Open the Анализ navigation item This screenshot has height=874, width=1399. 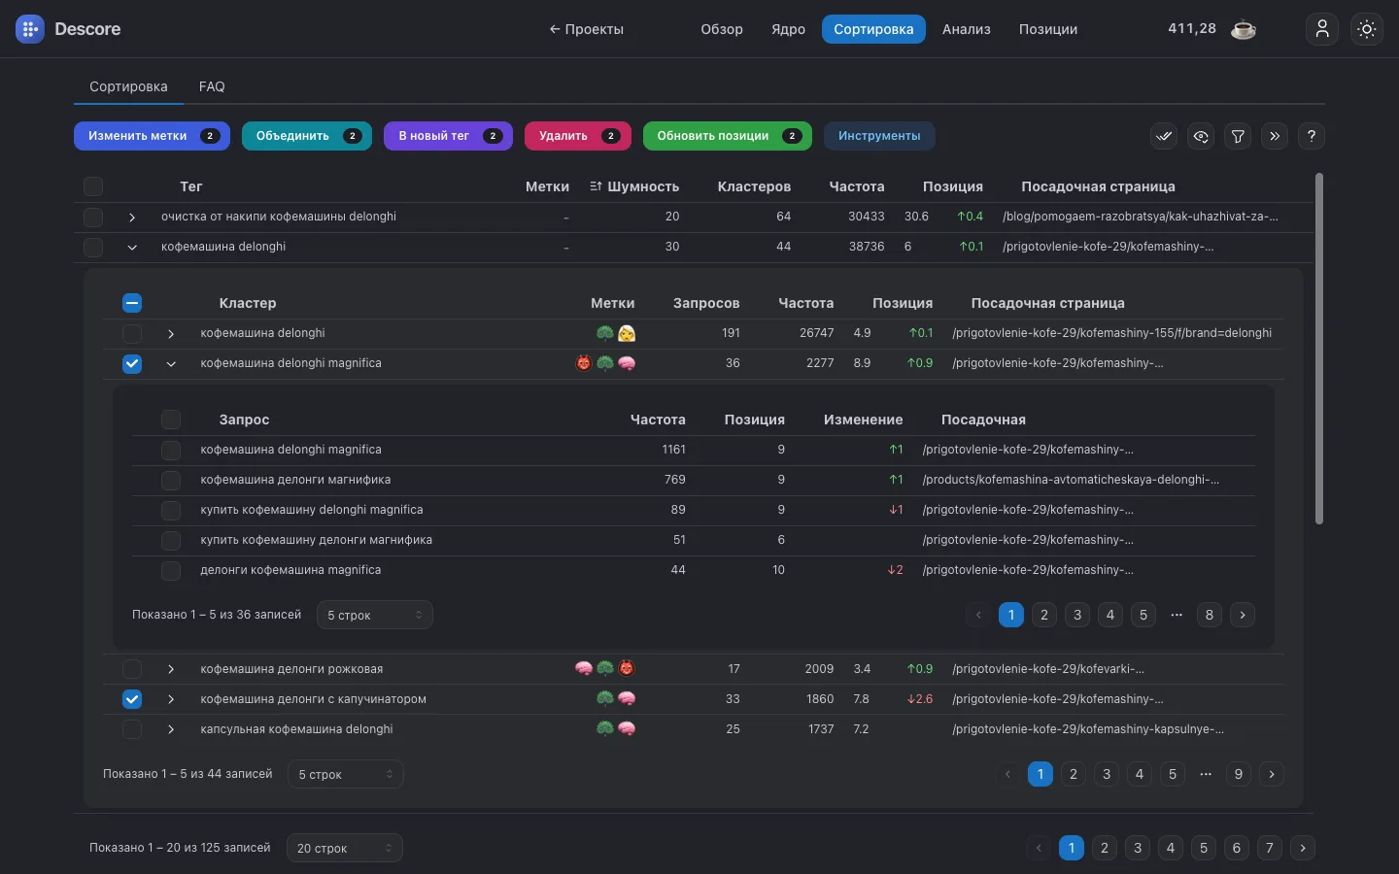tap(967, 29)
